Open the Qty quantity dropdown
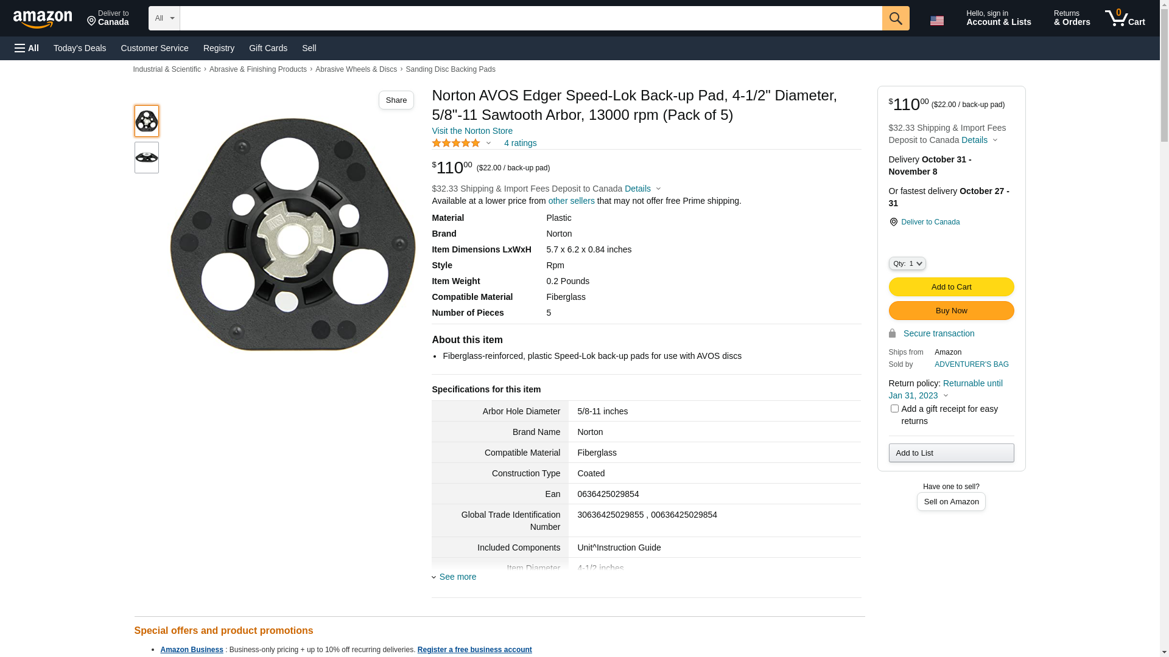 pos(907,263)
